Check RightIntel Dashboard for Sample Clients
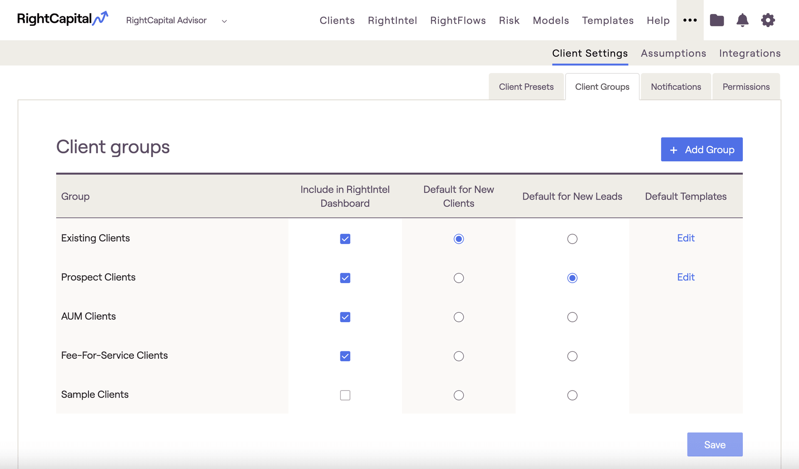 pos(345,395)
